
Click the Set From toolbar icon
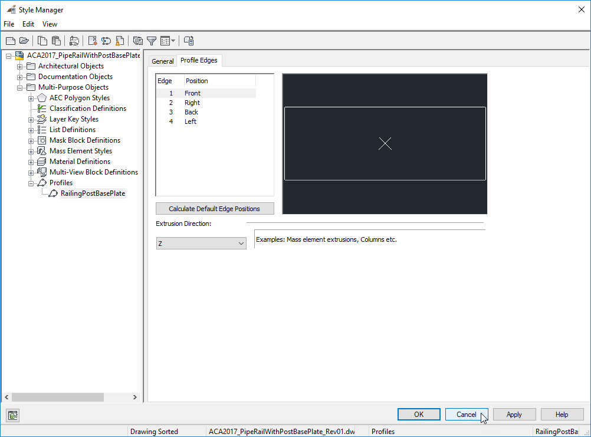click(x=106, y=40)
